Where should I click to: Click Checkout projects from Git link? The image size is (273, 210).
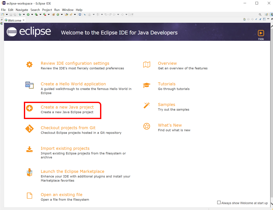click(x=68, y=128)
